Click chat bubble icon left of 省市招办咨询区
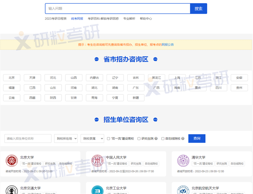The image size is (253, 194). [97, 59]
